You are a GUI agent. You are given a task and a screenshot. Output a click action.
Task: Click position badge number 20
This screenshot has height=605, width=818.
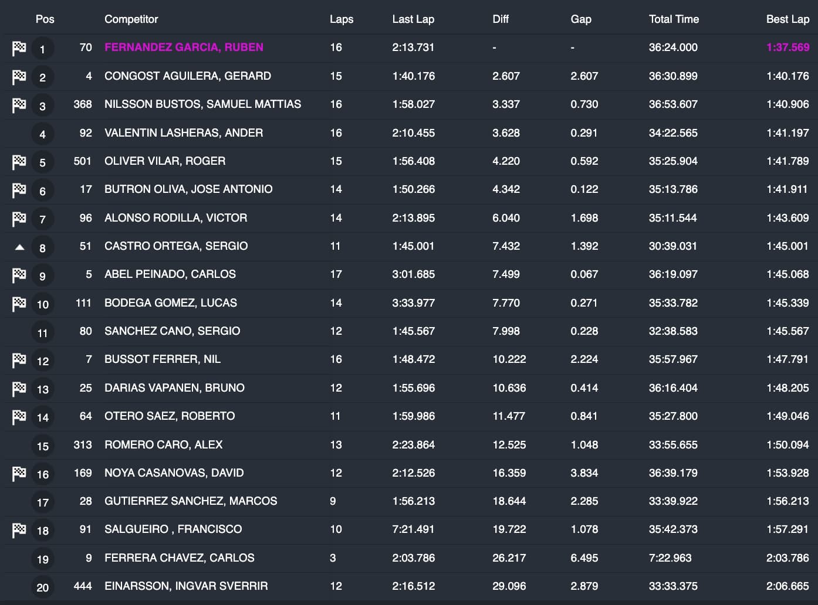(x=42, y=587)
